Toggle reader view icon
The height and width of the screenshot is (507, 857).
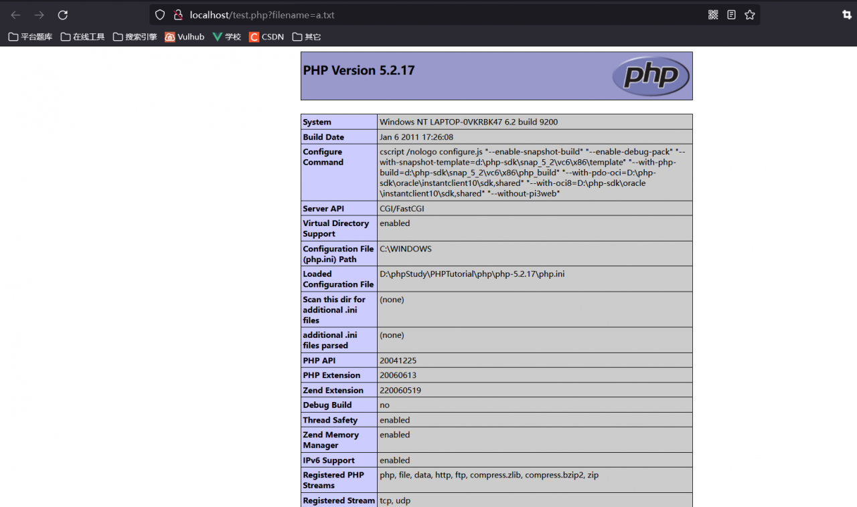pos(731,15)
